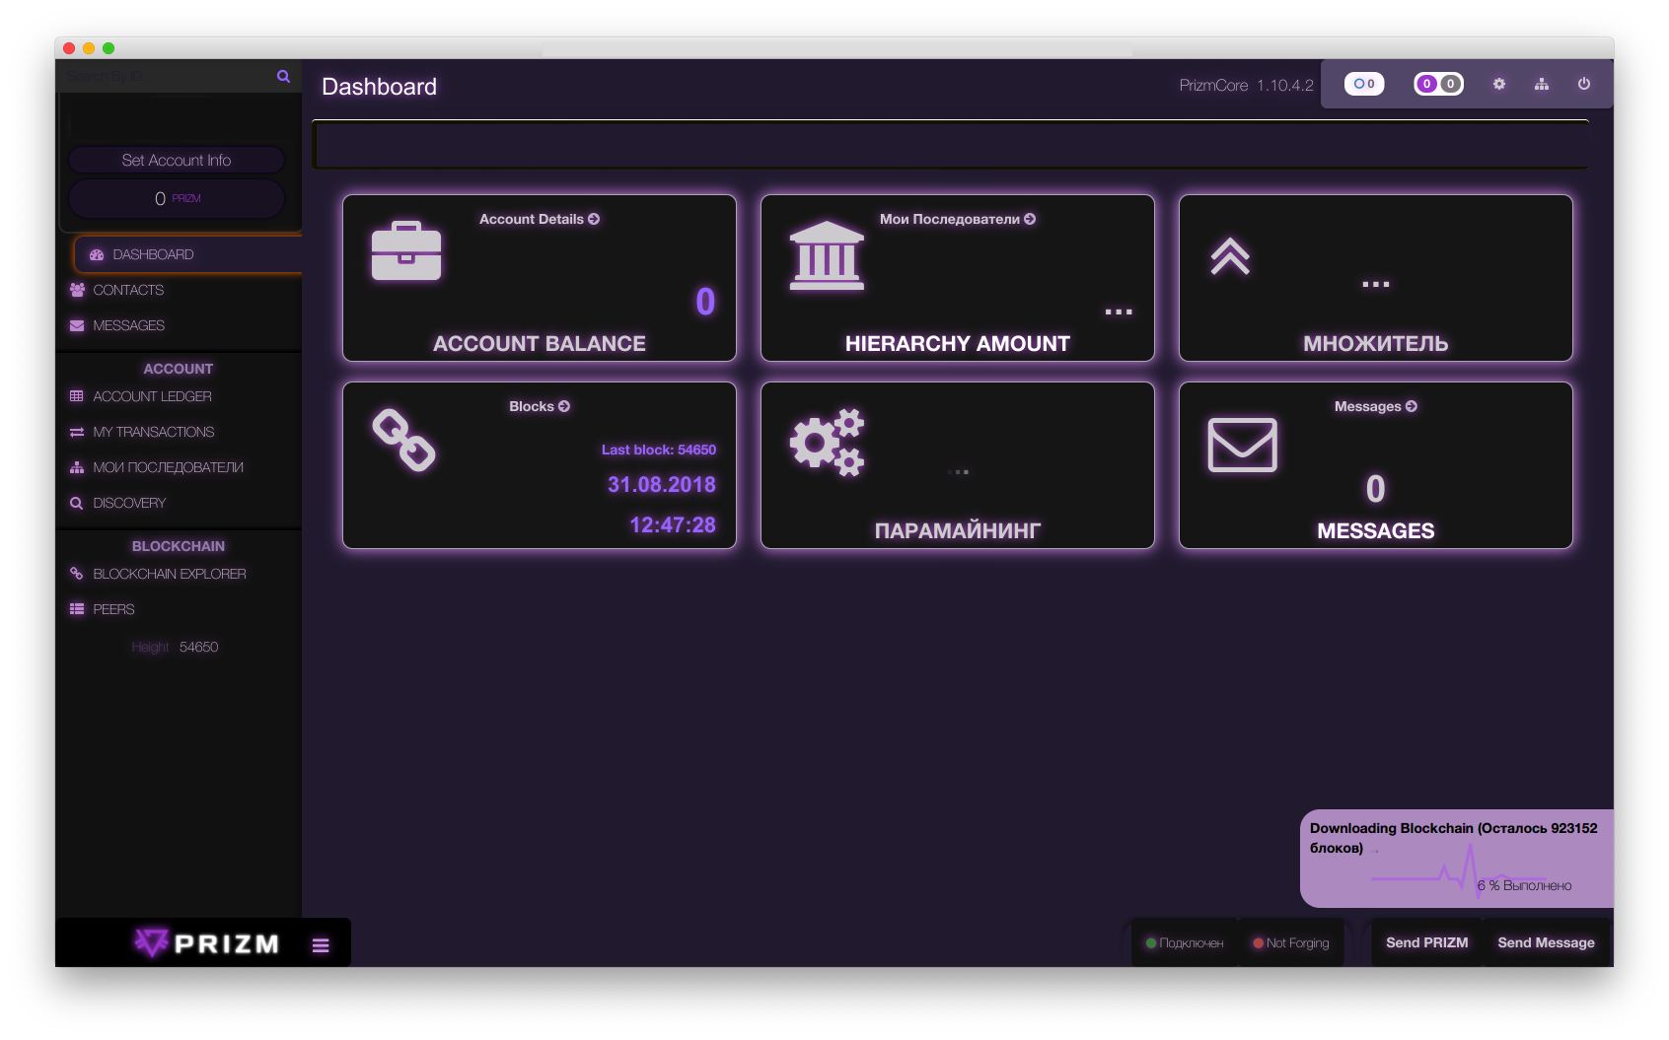
Task: Click the Dashboard gauge icon
Action: [x=97, y=254]
